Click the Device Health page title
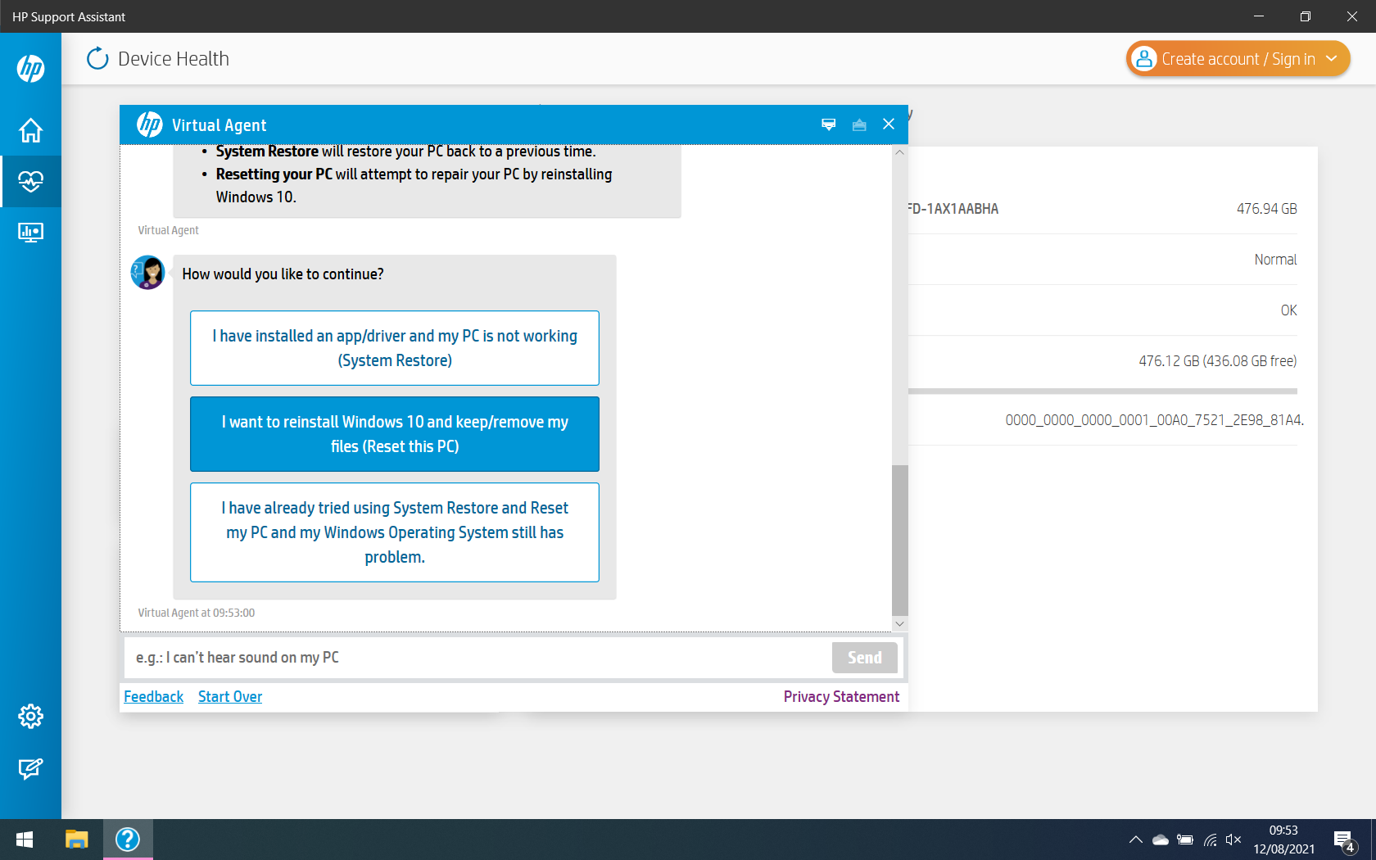1376x860 pixels. [x=174, y=59]
